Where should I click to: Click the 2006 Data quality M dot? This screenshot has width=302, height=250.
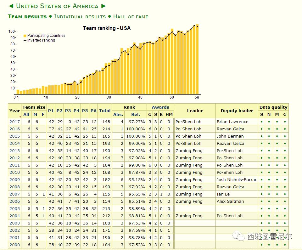coord(277,202)
